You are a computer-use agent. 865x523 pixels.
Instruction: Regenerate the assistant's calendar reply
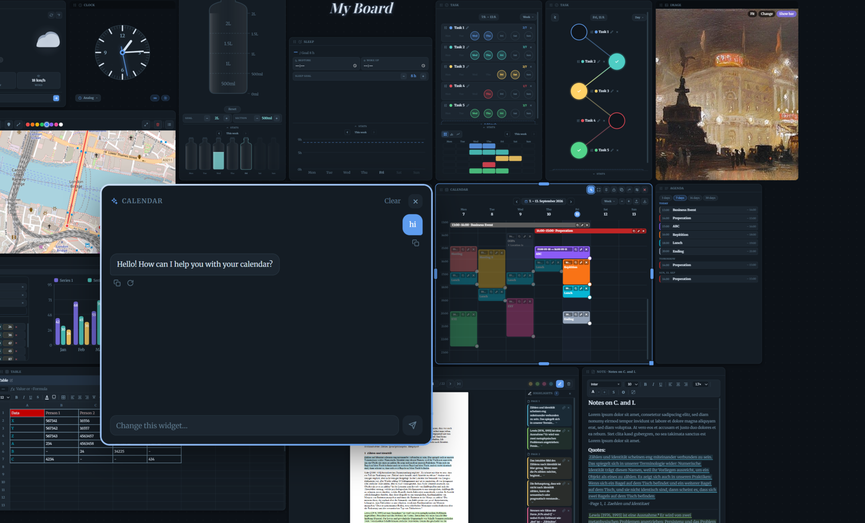tap(130, 283)
